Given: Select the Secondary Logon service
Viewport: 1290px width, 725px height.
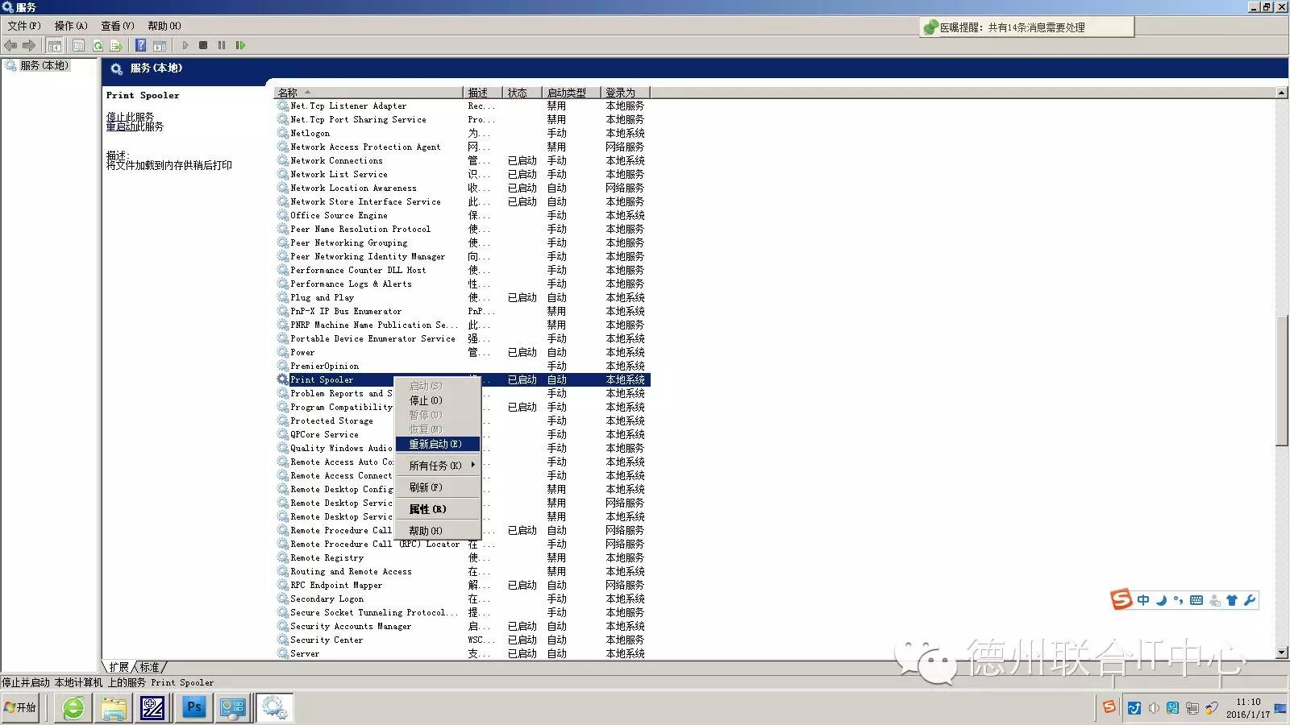Looking at the screenshot, I should 463,599.
